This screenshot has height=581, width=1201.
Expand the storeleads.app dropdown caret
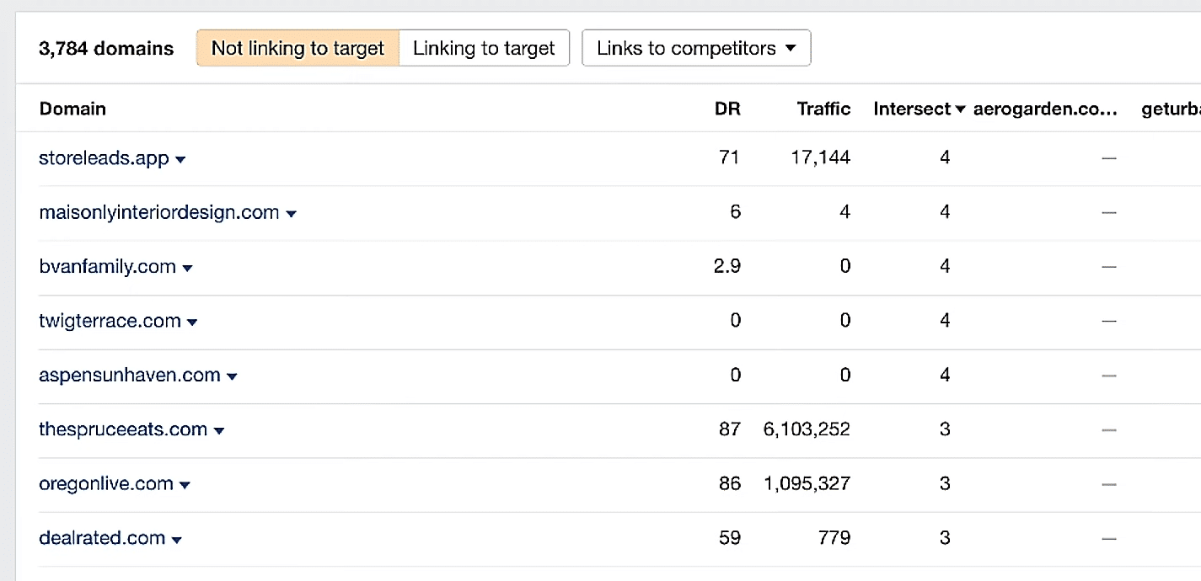pyautogui.click(x=180, y=160)
